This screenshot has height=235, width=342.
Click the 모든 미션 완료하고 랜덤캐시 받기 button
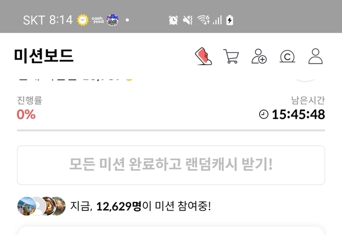[171, 165]
